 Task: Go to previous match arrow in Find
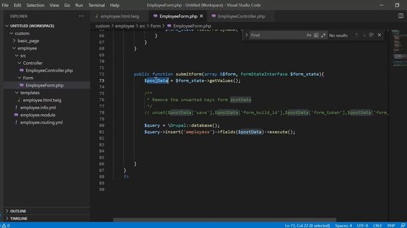(x=356, y=35)
